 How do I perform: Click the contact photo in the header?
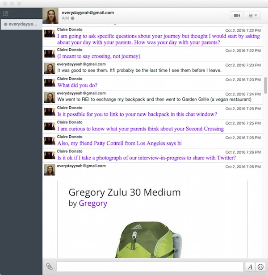coord(50,16)
